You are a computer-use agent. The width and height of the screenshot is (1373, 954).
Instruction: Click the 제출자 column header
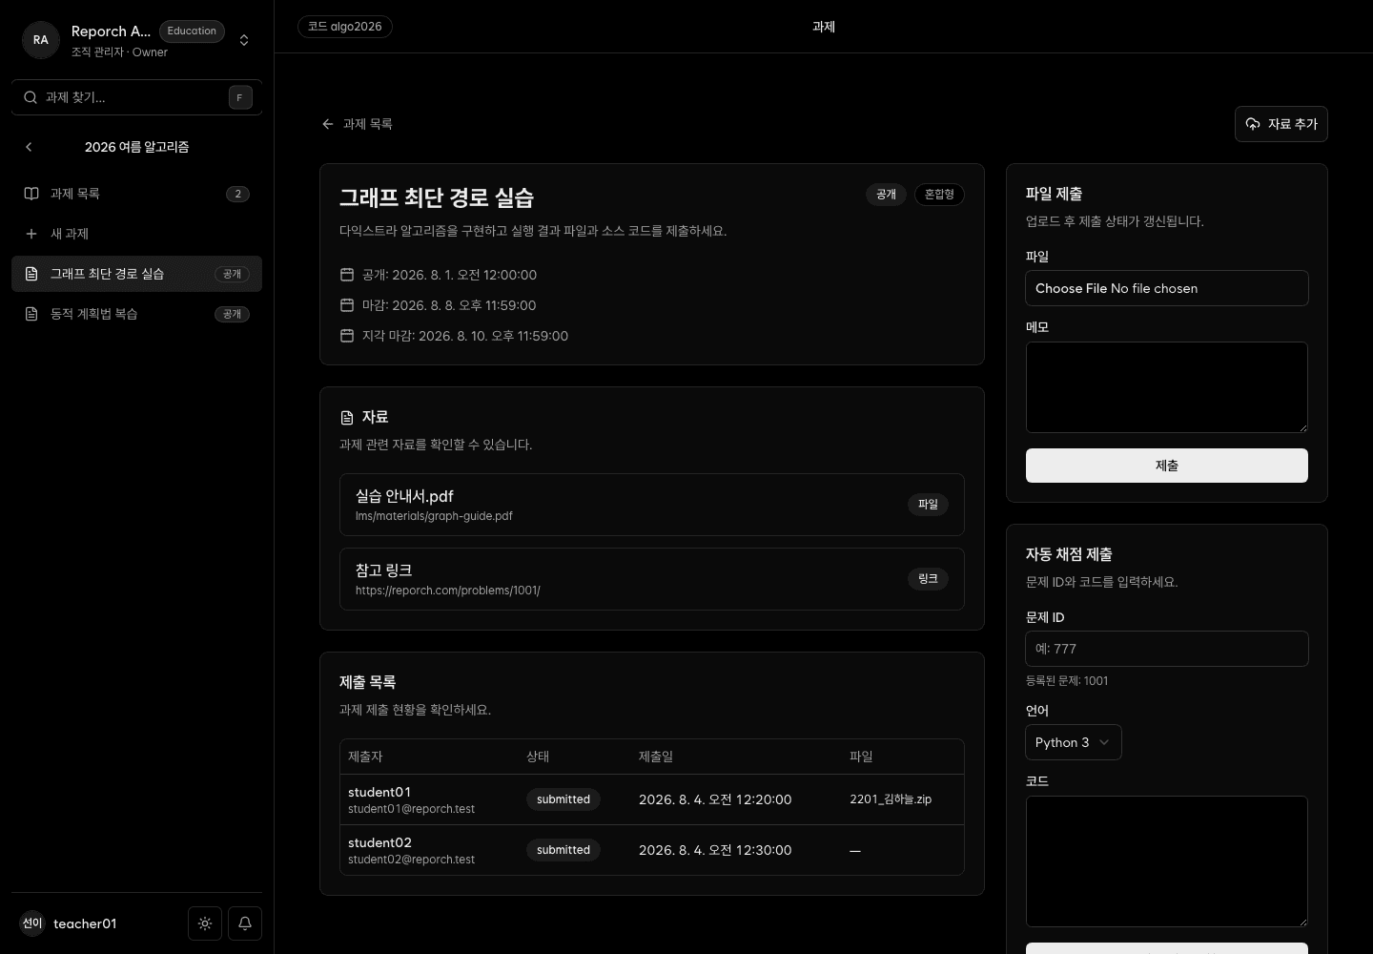tap(365, 757)
